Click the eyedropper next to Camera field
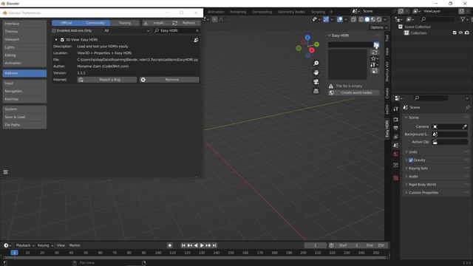This screenshot has width=473, height=266. (465, 126)
